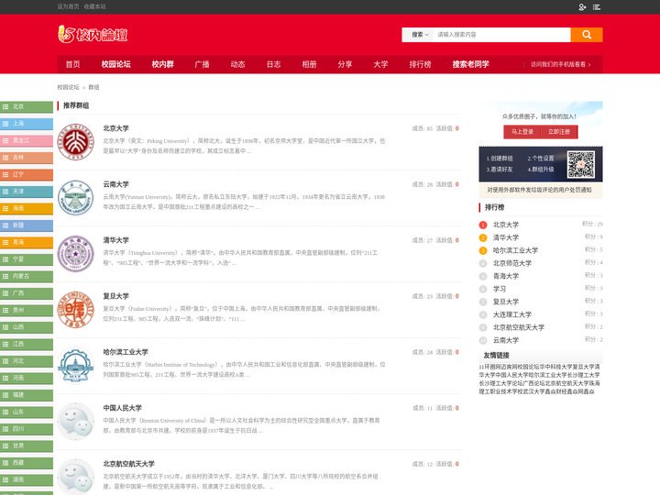Screen dimensions: 660x495
Task: Open Peking University red seal logo
Action: [76, 142]
